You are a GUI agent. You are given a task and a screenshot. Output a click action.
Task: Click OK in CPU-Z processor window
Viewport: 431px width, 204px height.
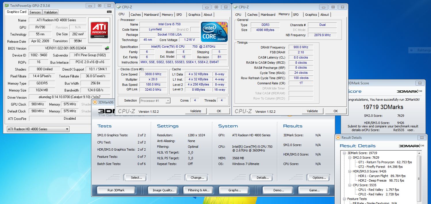click(x=219, y=111)
